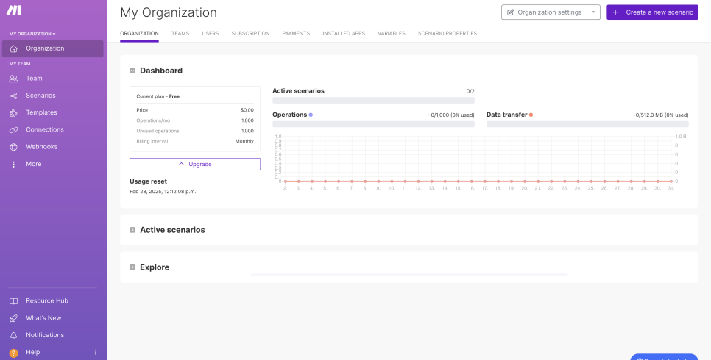
Task: Click the Templates puzzle icon
Action: point(13,112)
